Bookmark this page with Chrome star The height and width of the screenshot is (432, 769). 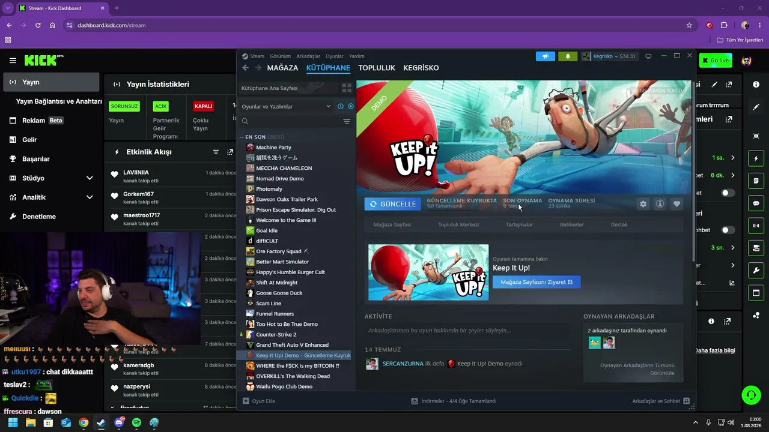click(x=689, y=25)
